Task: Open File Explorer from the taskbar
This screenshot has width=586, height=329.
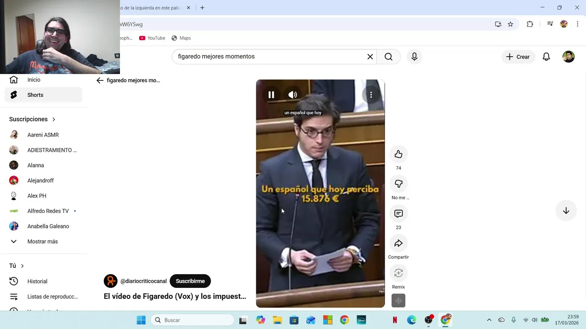Action: click(277, 320)
